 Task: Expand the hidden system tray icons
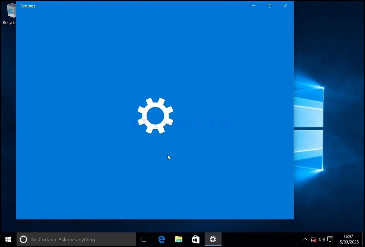[x=305, y=239]
